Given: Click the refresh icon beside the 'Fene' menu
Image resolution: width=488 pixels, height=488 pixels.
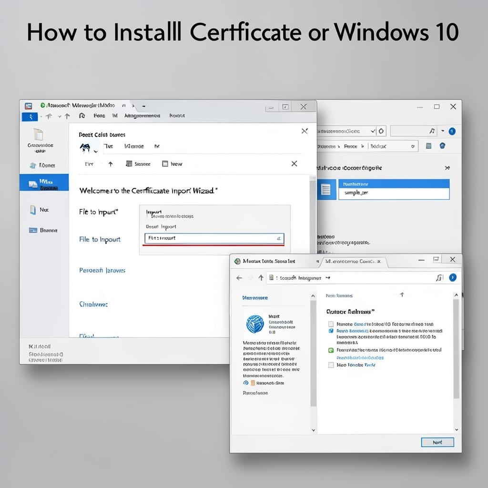Looking at the screenshot, I should tap(82, 116).
